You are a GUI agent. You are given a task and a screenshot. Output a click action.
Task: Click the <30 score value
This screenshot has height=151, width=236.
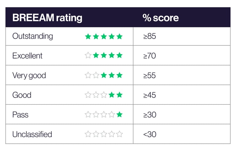(x=149, y=134)
